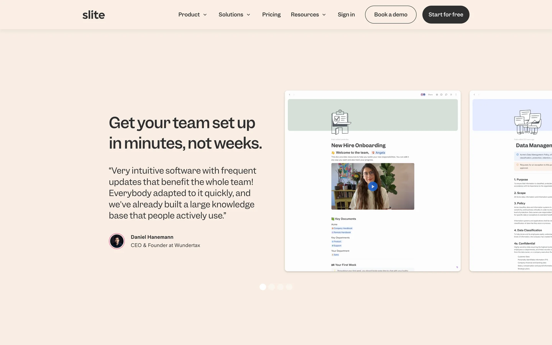The width and height of the screenshot is (552, 345).
Task: Click the info circle icon in doc preview
Action: 441,95
